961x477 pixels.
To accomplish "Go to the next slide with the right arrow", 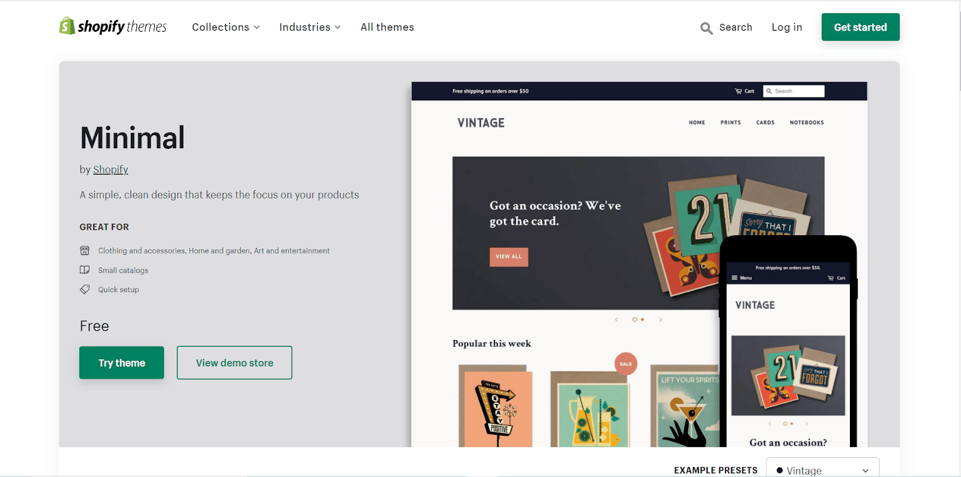I will [x=661, y=320].
